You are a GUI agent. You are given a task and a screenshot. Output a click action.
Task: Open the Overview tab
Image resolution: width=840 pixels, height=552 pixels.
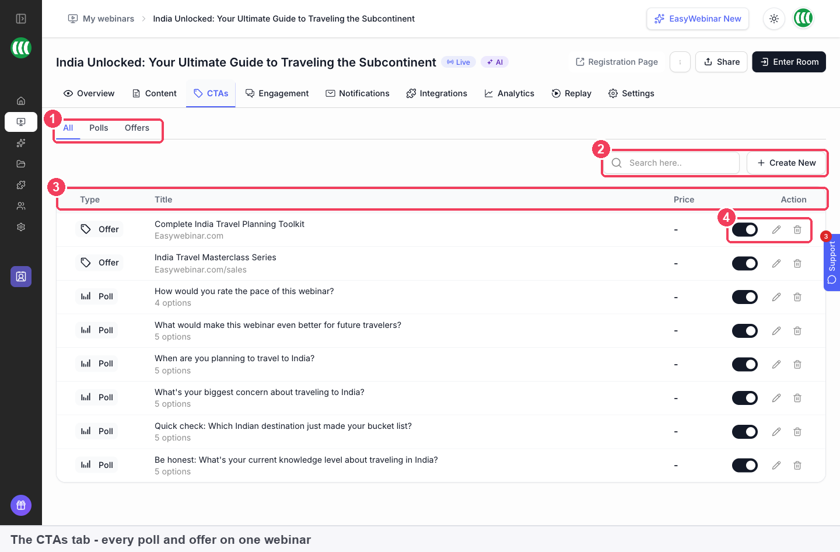pos(89,93)
